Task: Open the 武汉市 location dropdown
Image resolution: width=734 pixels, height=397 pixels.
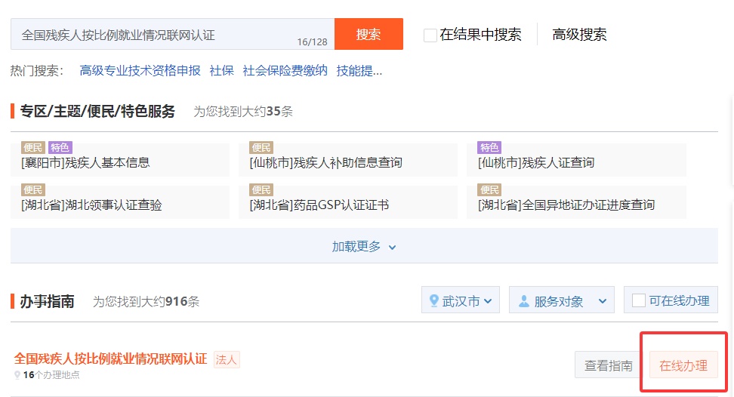Action: 460,300
